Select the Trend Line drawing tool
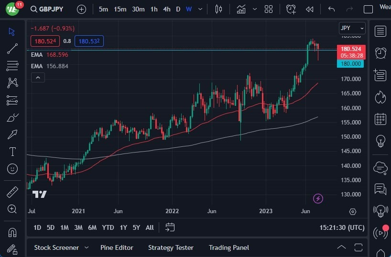Viewport: 391px width, 257px height. [x=12, y=48]
